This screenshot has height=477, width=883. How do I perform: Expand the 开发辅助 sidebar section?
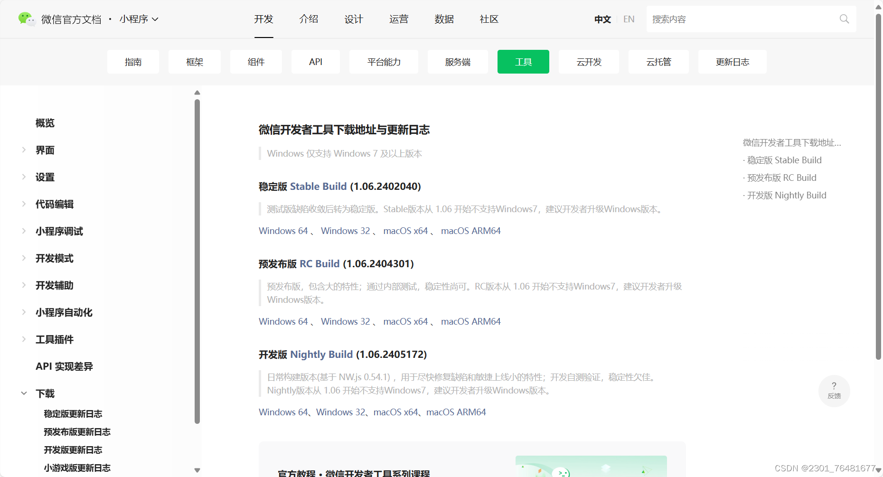(x=24, y=285)
